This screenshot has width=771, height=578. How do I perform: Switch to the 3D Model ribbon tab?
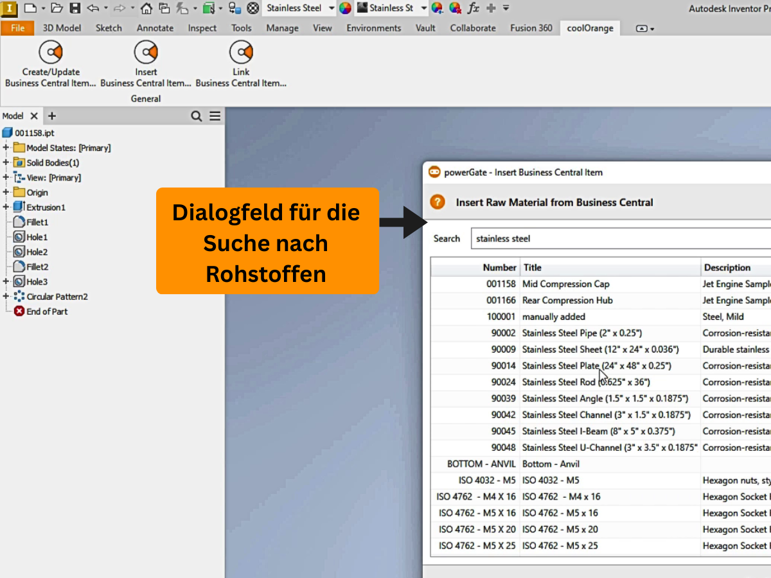pyautogui.click(x=62, y=28)
